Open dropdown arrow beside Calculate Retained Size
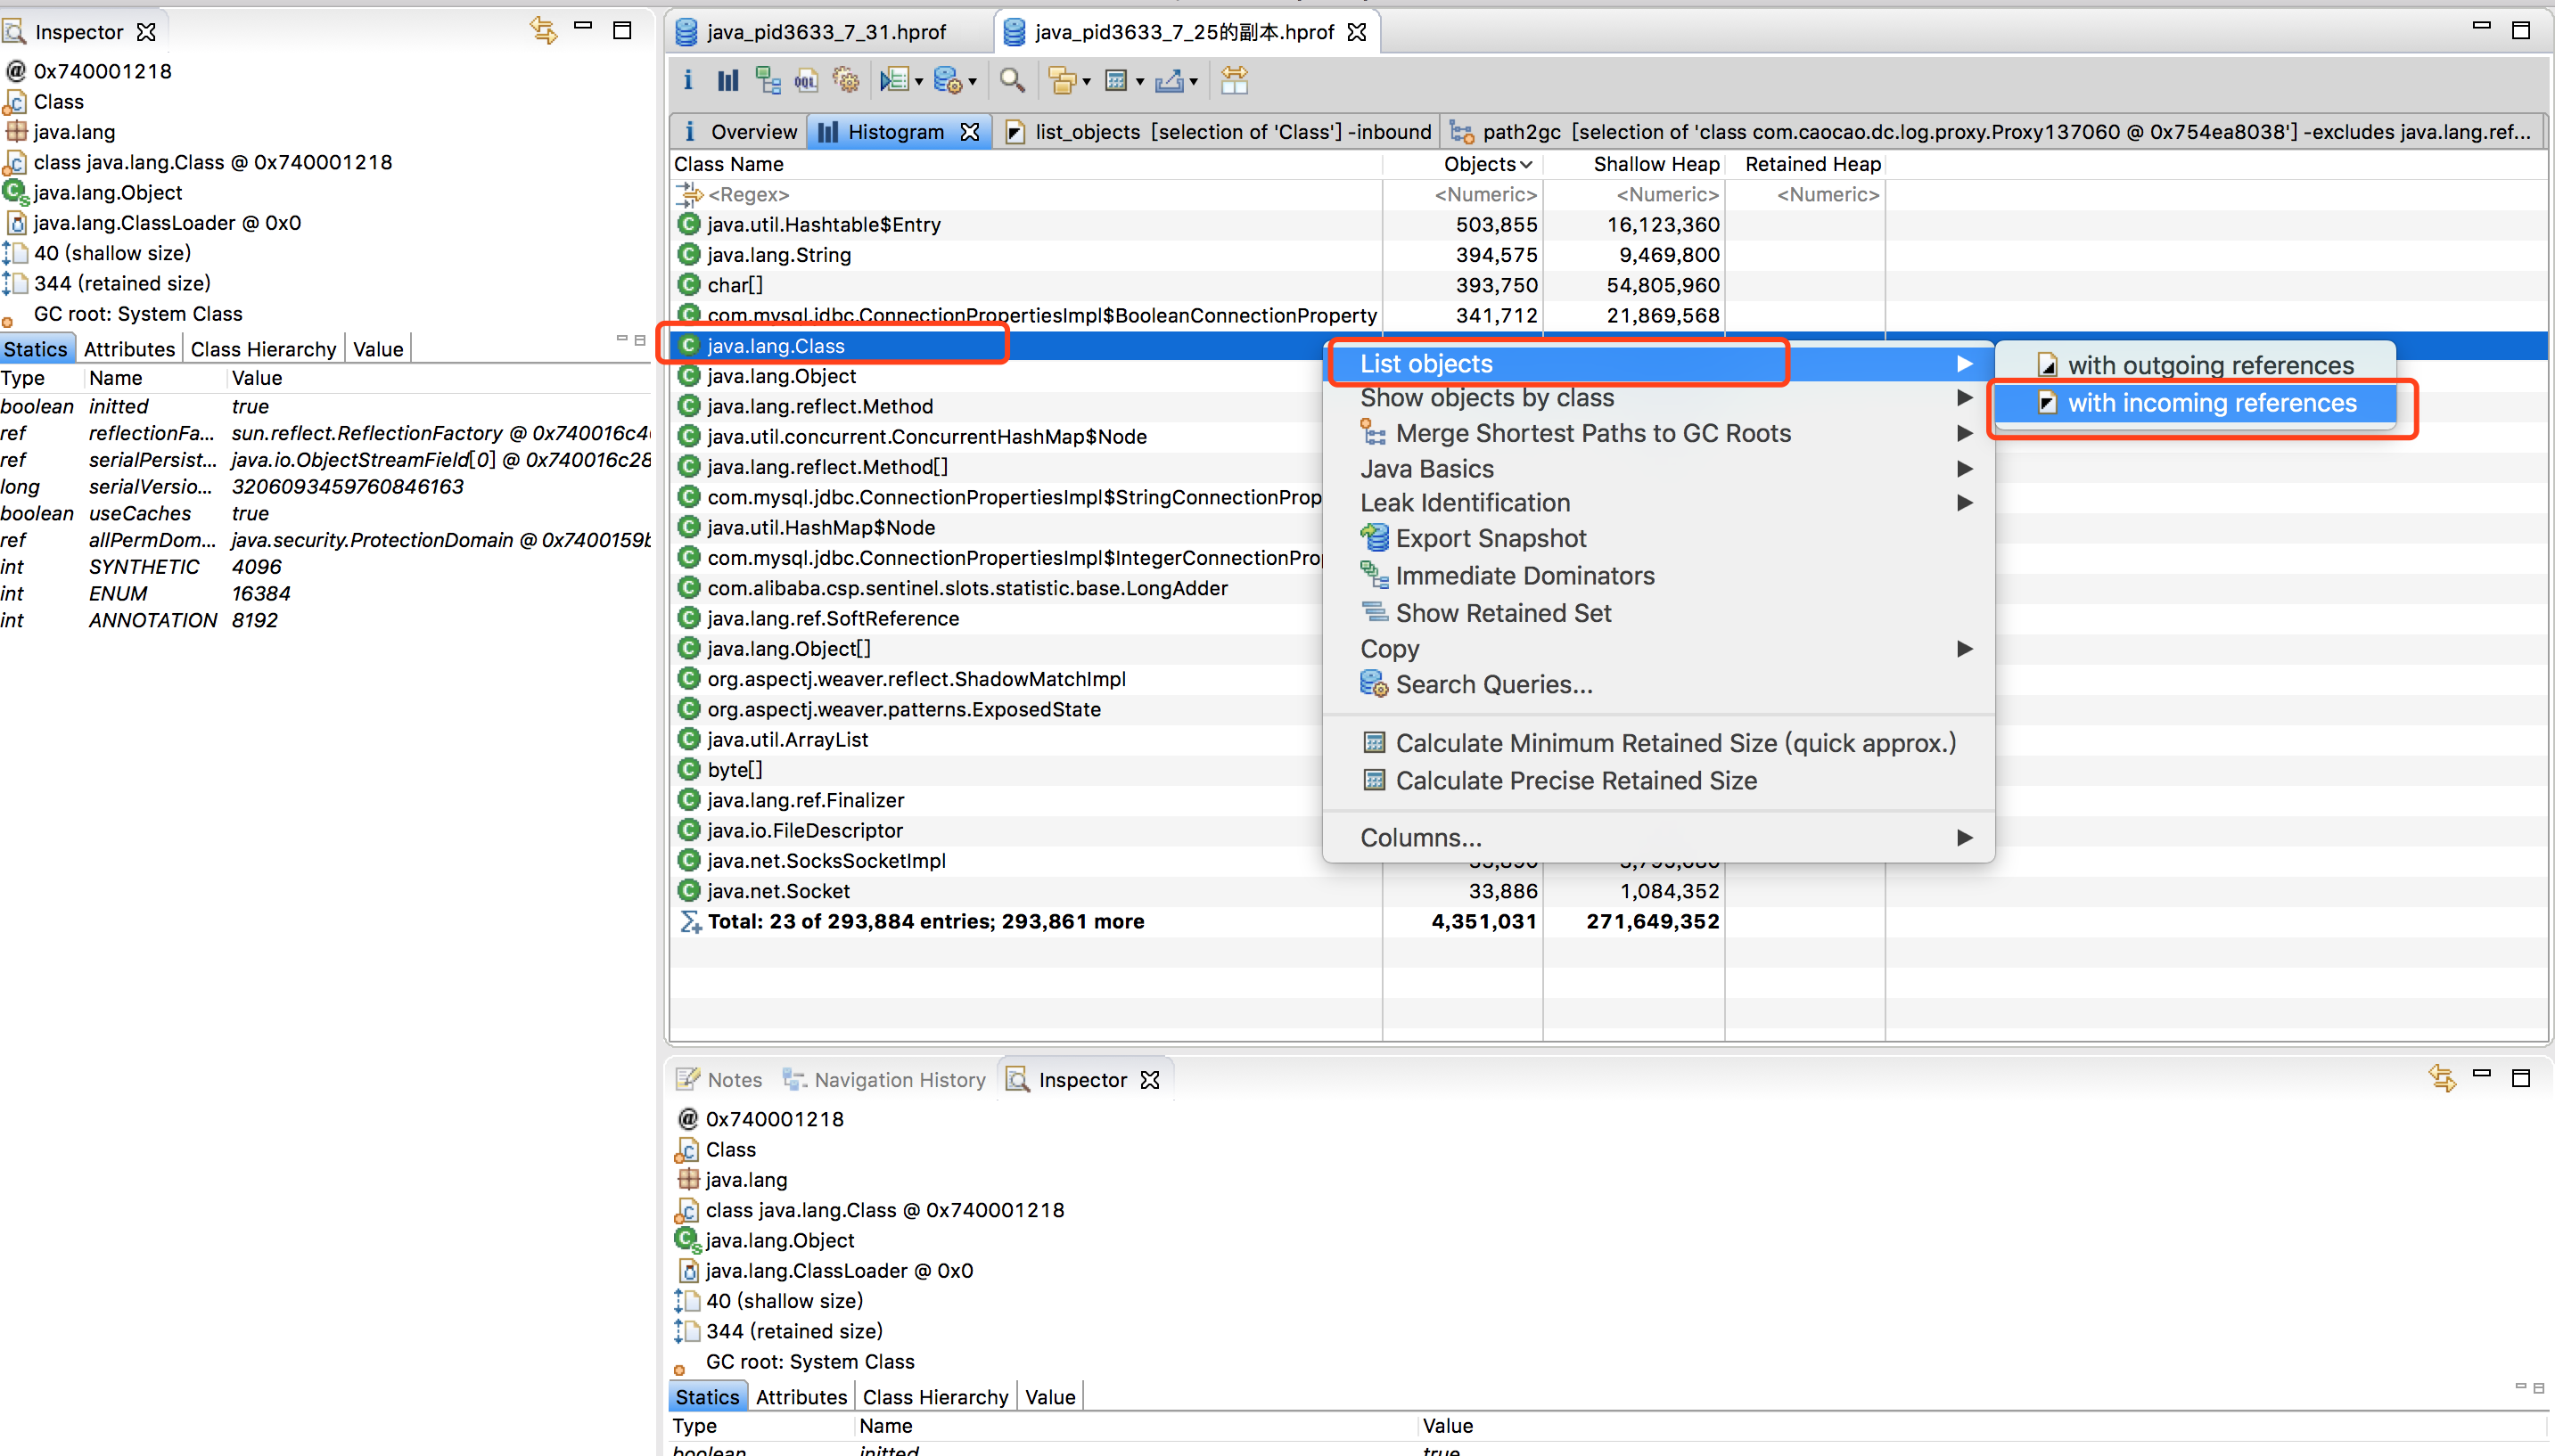Image resolution: width=2555 pixels, height=1456 pixels. pyautogui.click(x=1139, y=82)
